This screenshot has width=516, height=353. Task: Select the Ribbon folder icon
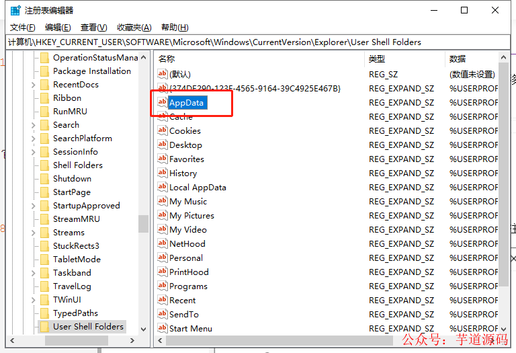coord(44,98)
